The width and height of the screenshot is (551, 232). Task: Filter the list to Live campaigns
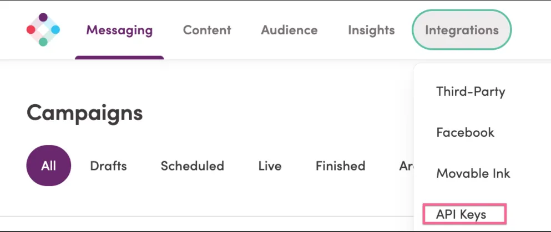tap(270, 166)
